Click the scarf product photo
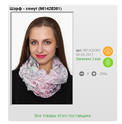Viewport: 122px width, 124px height. [42, 59]
